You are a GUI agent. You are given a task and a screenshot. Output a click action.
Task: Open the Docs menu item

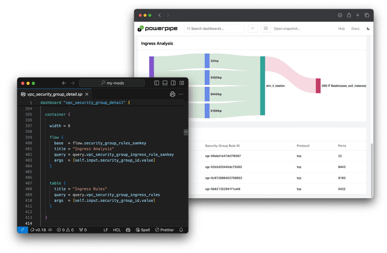point(355,28)
